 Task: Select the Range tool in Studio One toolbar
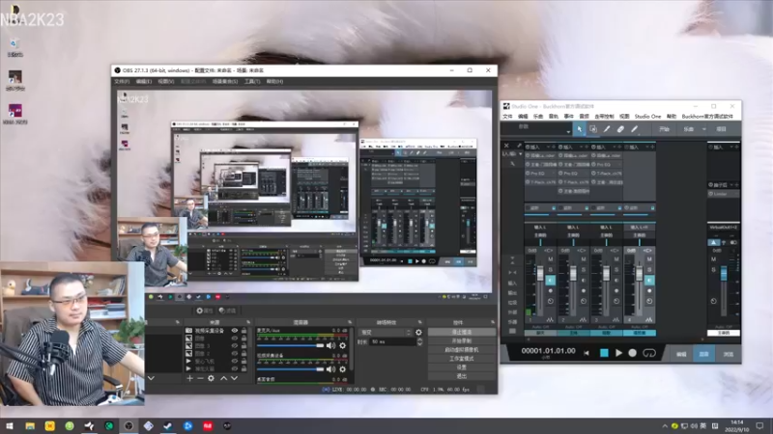click(593, 129)
